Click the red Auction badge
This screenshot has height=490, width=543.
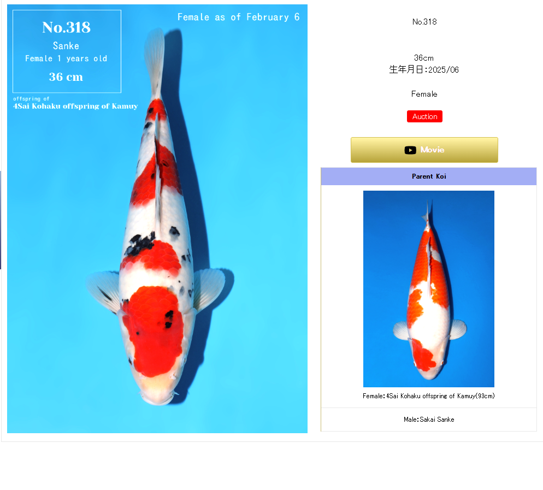tap(424, 116)
